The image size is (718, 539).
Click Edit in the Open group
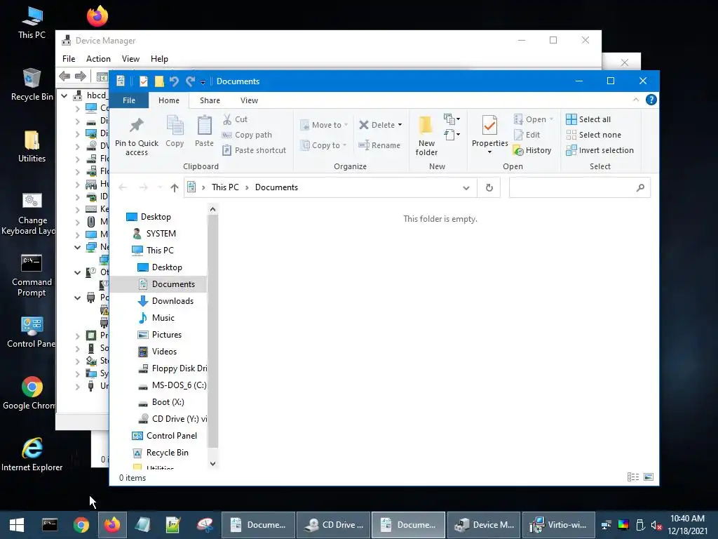click(x=527, y=135)
